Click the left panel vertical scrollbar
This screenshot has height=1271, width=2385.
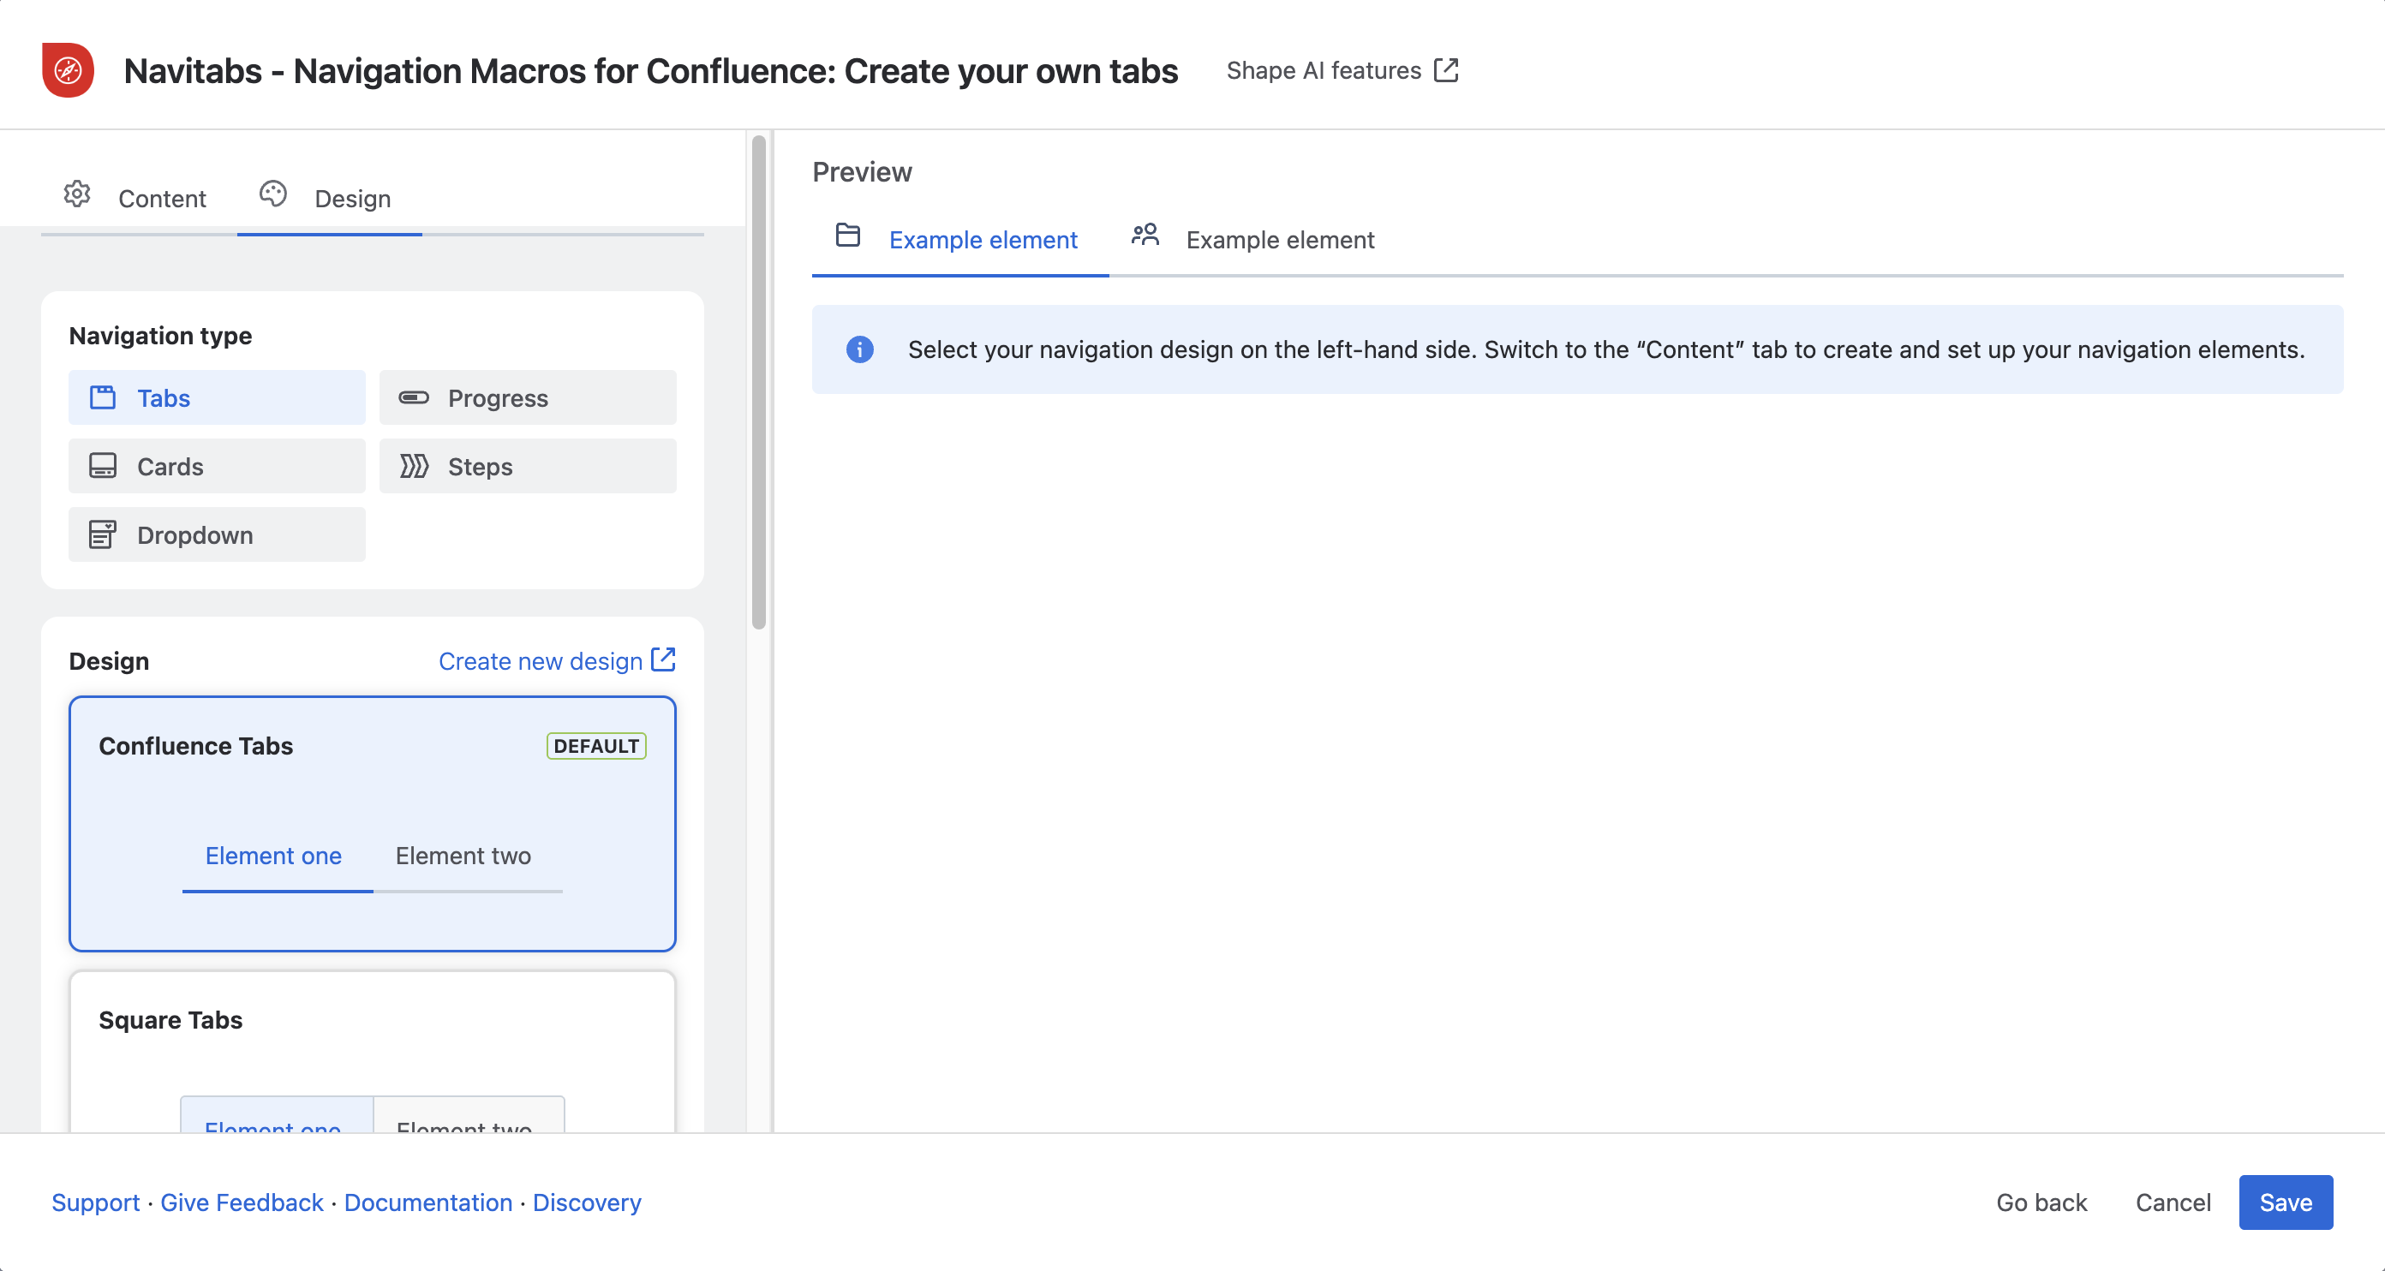click(x=759, y=382)
